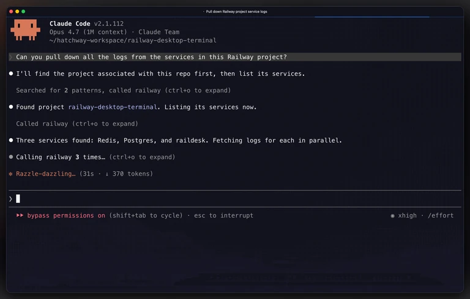470x299 pixels.
Task: Toggle the 'bypass permissions on' mode label
Action: [66, 215]
